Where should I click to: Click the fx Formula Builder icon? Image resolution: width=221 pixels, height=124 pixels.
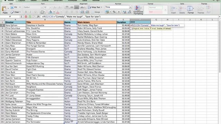coord(38,17)
